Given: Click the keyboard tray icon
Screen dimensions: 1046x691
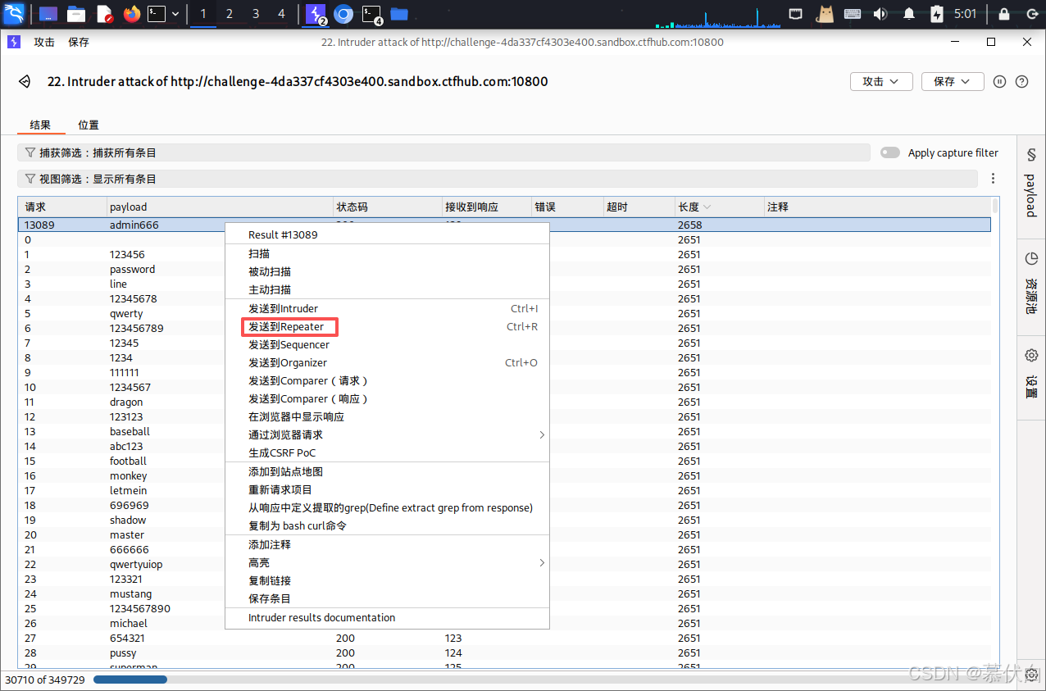Looking at the screenshot, I should tap(853, 14).
